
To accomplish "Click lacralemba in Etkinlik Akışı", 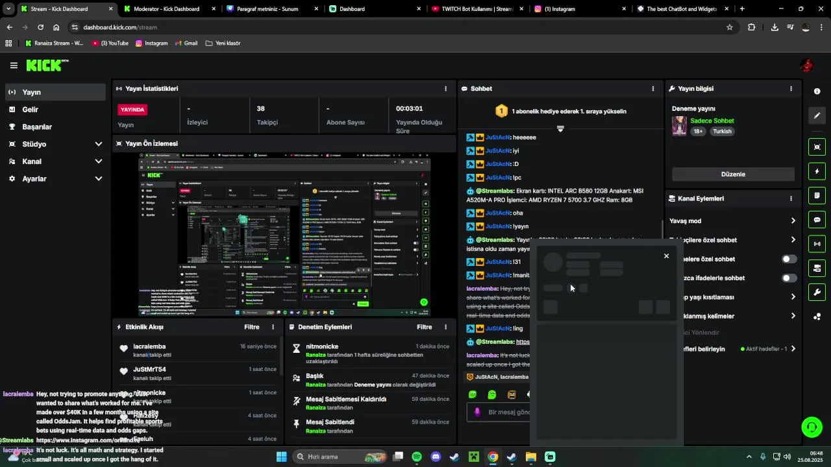I will pos(149,346).
